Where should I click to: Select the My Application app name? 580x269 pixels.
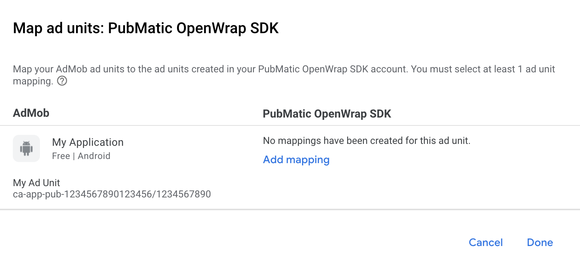(88, 142)
